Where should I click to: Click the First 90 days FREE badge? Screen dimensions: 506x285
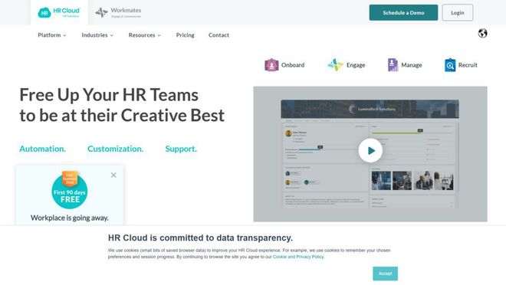click(x=69, y=191)
